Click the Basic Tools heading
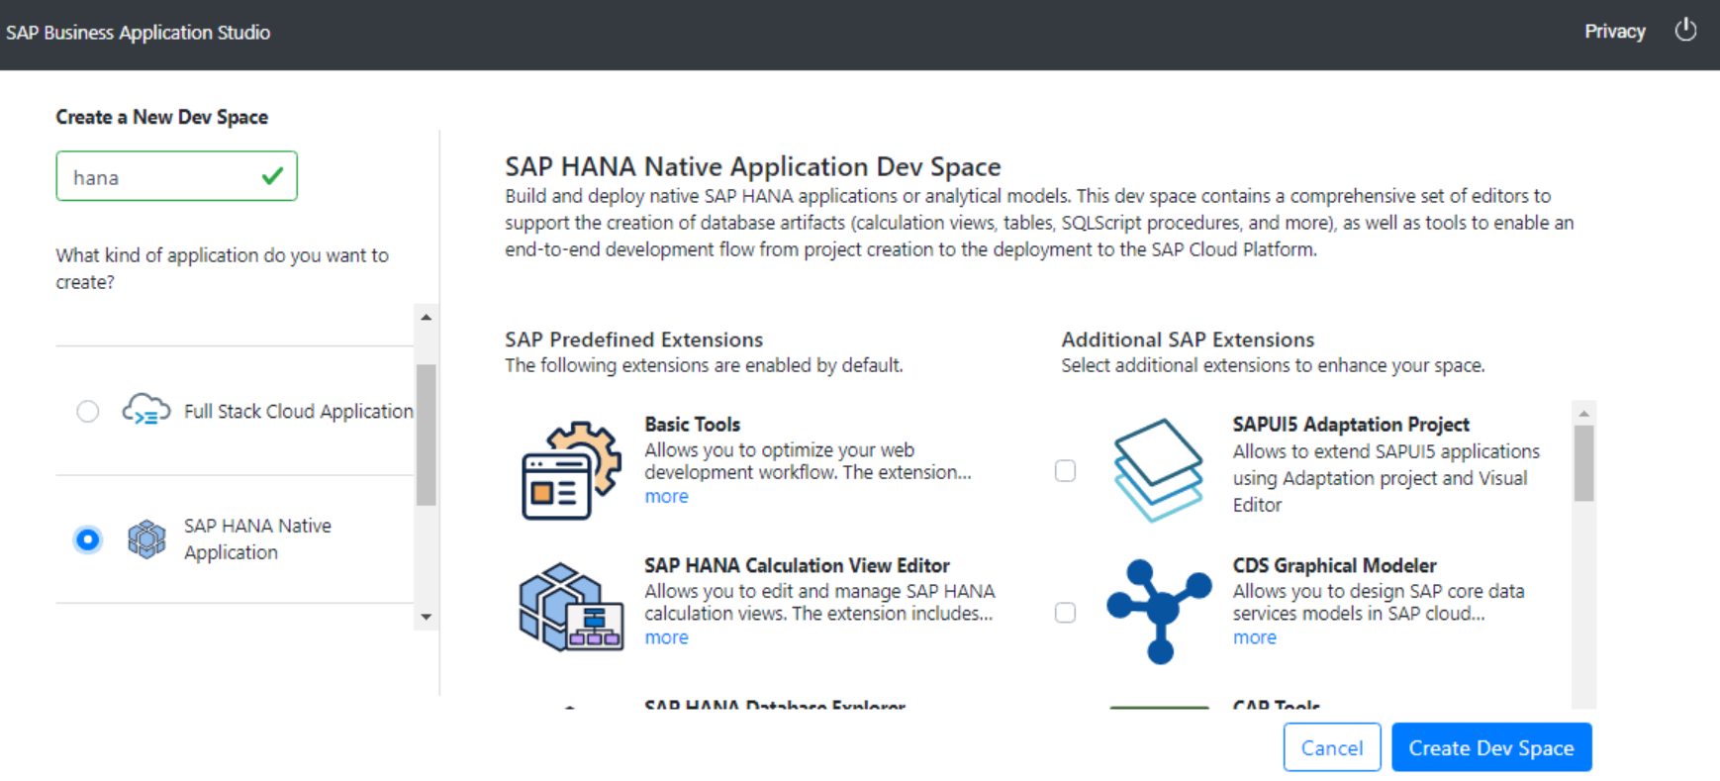Image resolution: width=1720 pixels, height=781 pixels. [x=693, y=425]
